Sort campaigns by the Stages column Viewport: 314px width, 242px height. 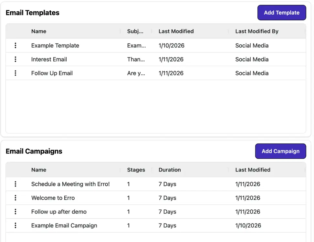point(136,170)
